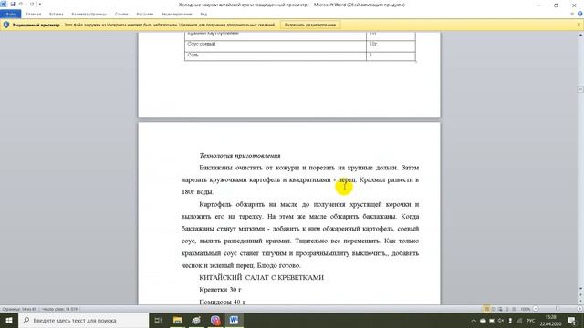Image resolution: width=584 pixels, height=328 pixels.
Task: Open File Explorer from the taskbar
Action: click(x=177, y=320)
